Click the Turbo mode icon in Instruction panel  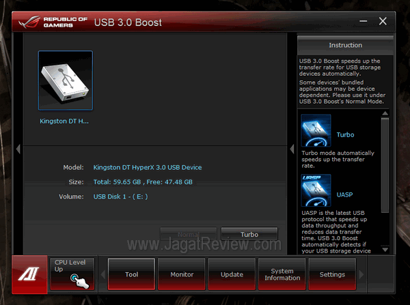[x=316, y=130]
